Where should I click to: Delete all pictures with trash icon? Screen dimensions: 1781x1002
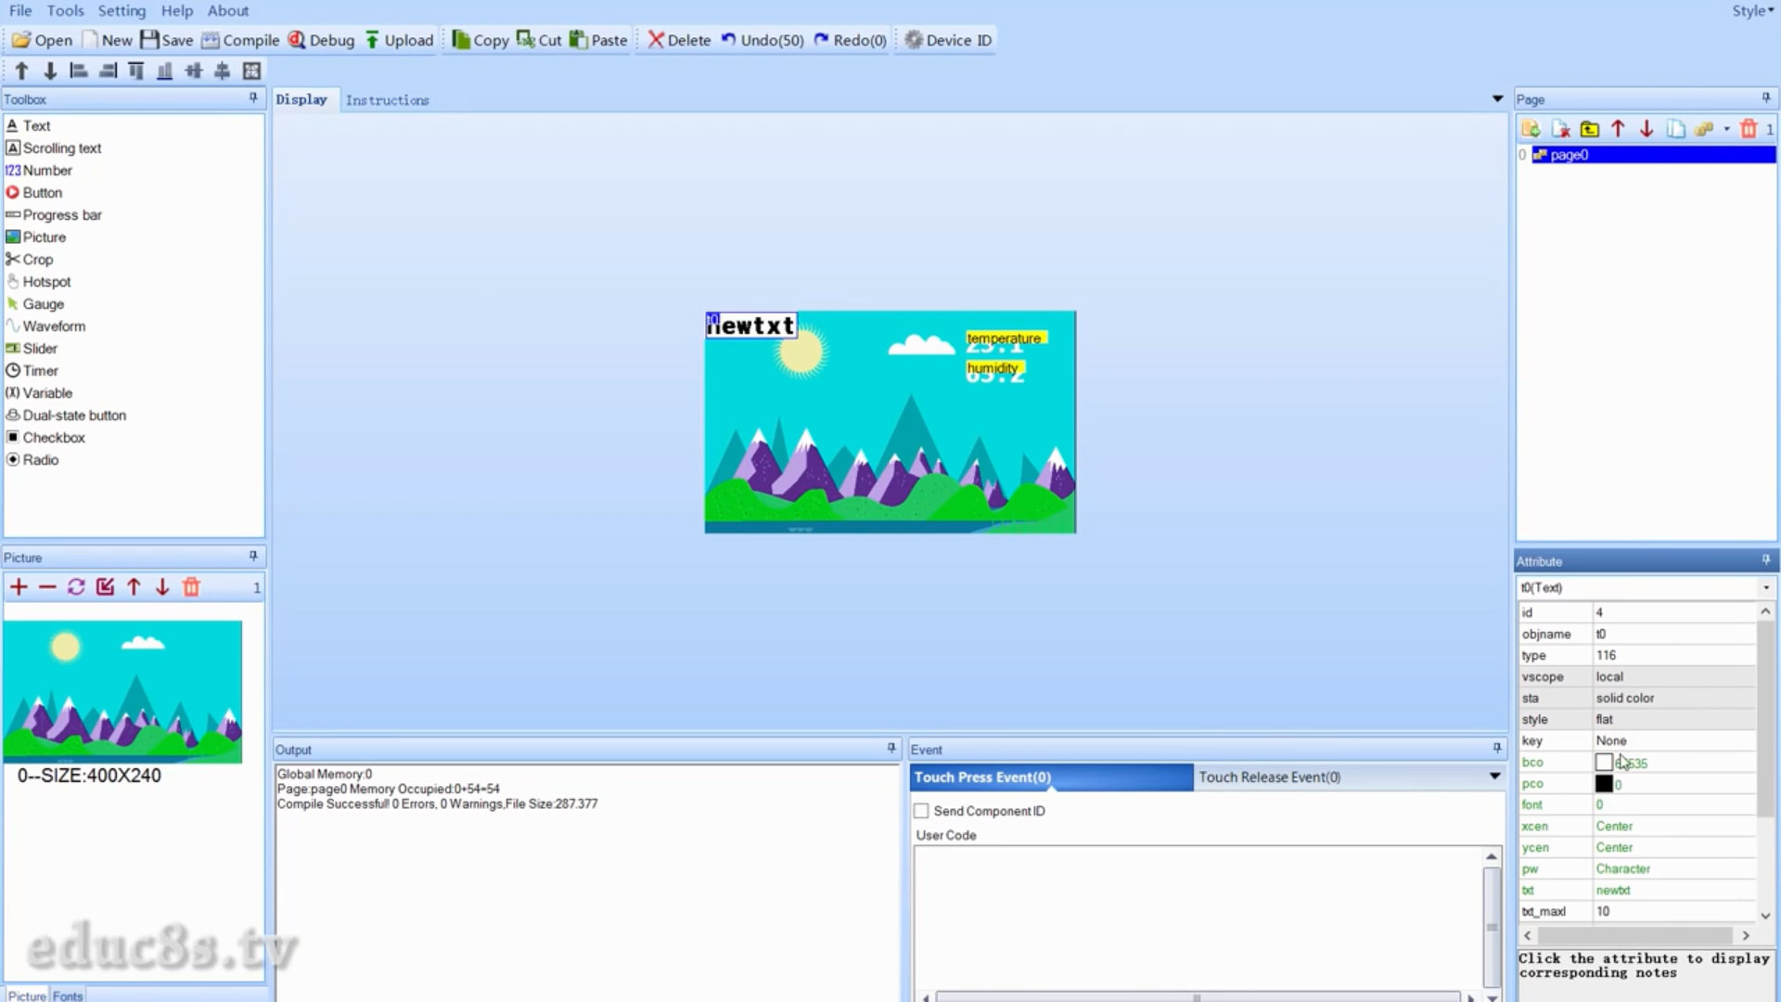[x=191, y=586]
